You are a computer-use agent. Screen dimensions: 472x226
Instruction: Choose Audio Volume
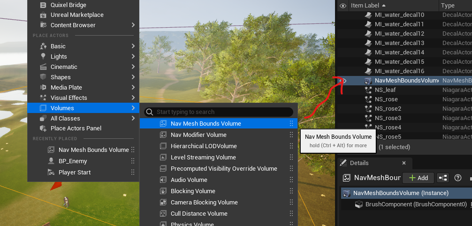(x=219, y=180)
